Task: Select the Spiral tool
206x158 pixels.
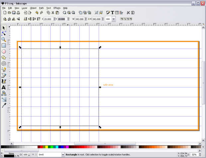Action: tap(4, 63)
